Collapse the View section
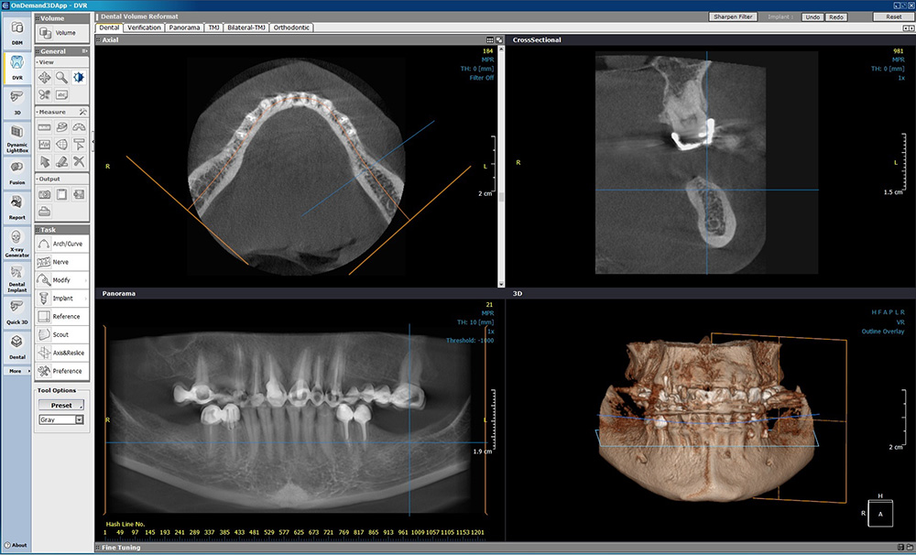This screenshot has width=916, height=555. (x=46, y=62)
